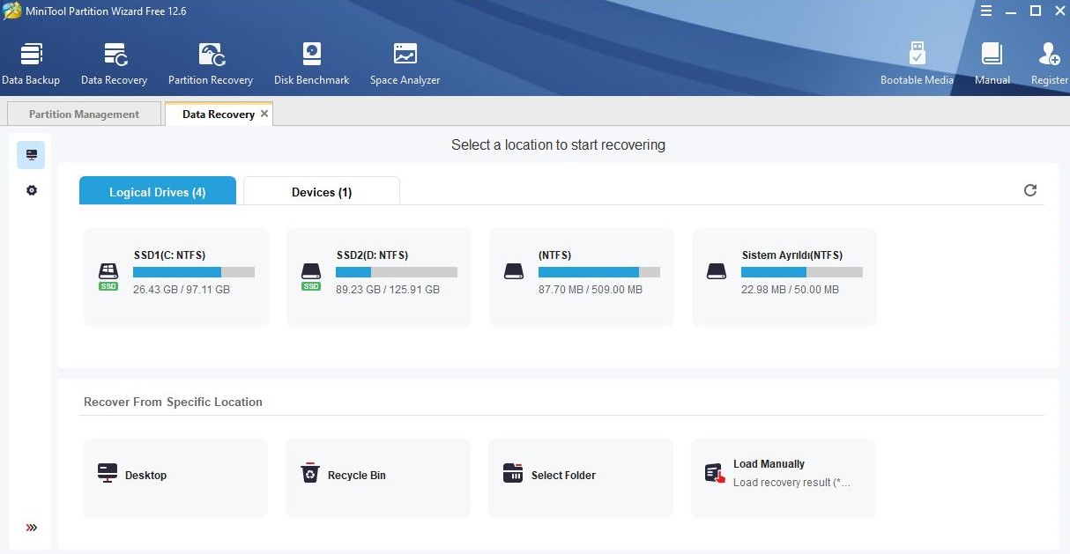Recover from the Recycle Bin
Image resolution: width=1070 pixels, height=554 pixels.
378,477
